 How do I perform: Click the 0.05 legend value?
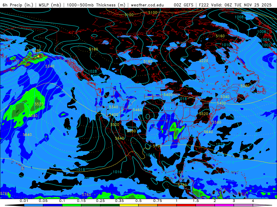coord(43,201)
